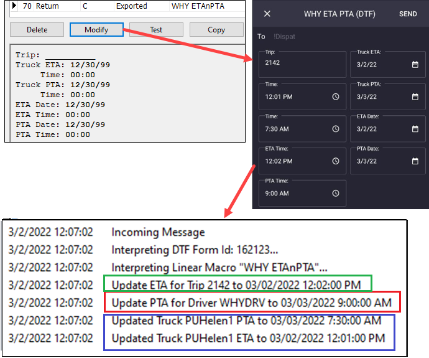This screenshot has height=358, width=429.
Task: Select the 'WHY ETAnPTA' cell in row 70
Action: [207, 6]
